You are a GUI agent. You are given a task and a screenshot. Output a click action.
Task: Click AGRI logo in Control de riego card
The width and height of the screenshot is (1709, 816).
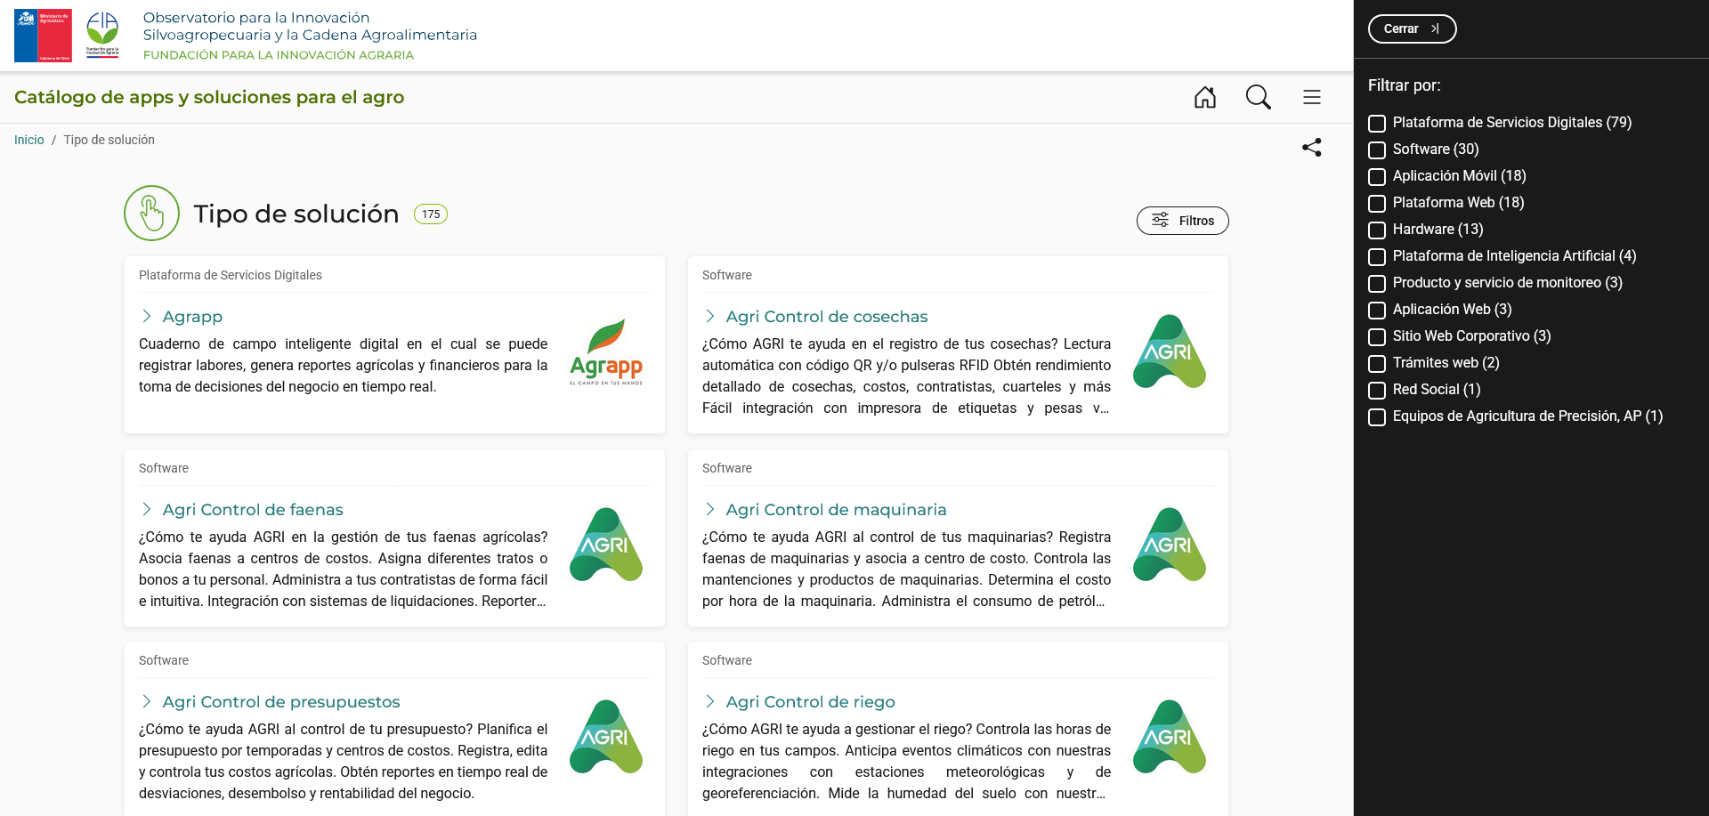tap(1170, 737)
